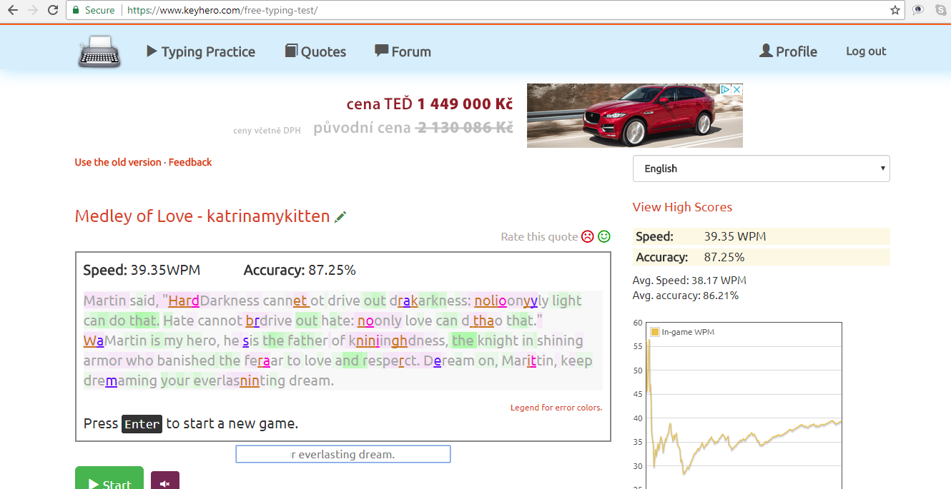
Task: Open View High Scores link
Action: click(x=682, y=207)
